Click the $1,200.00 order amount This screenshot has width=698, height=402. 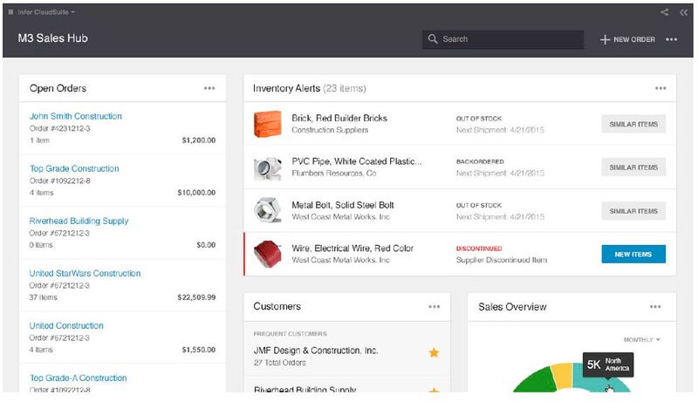[199, 140]
